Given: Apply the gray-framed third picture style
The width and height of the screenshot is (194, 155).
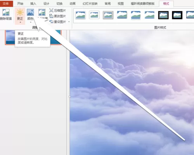Looking at the screenshot, I should (x=108, y=15).
